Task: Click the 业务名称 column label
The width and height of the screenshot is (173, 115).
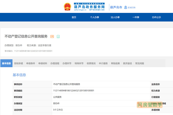Action: [156, 84]
